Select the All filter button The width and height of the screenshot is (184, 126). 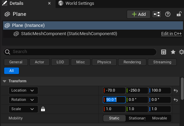[11, 71]
